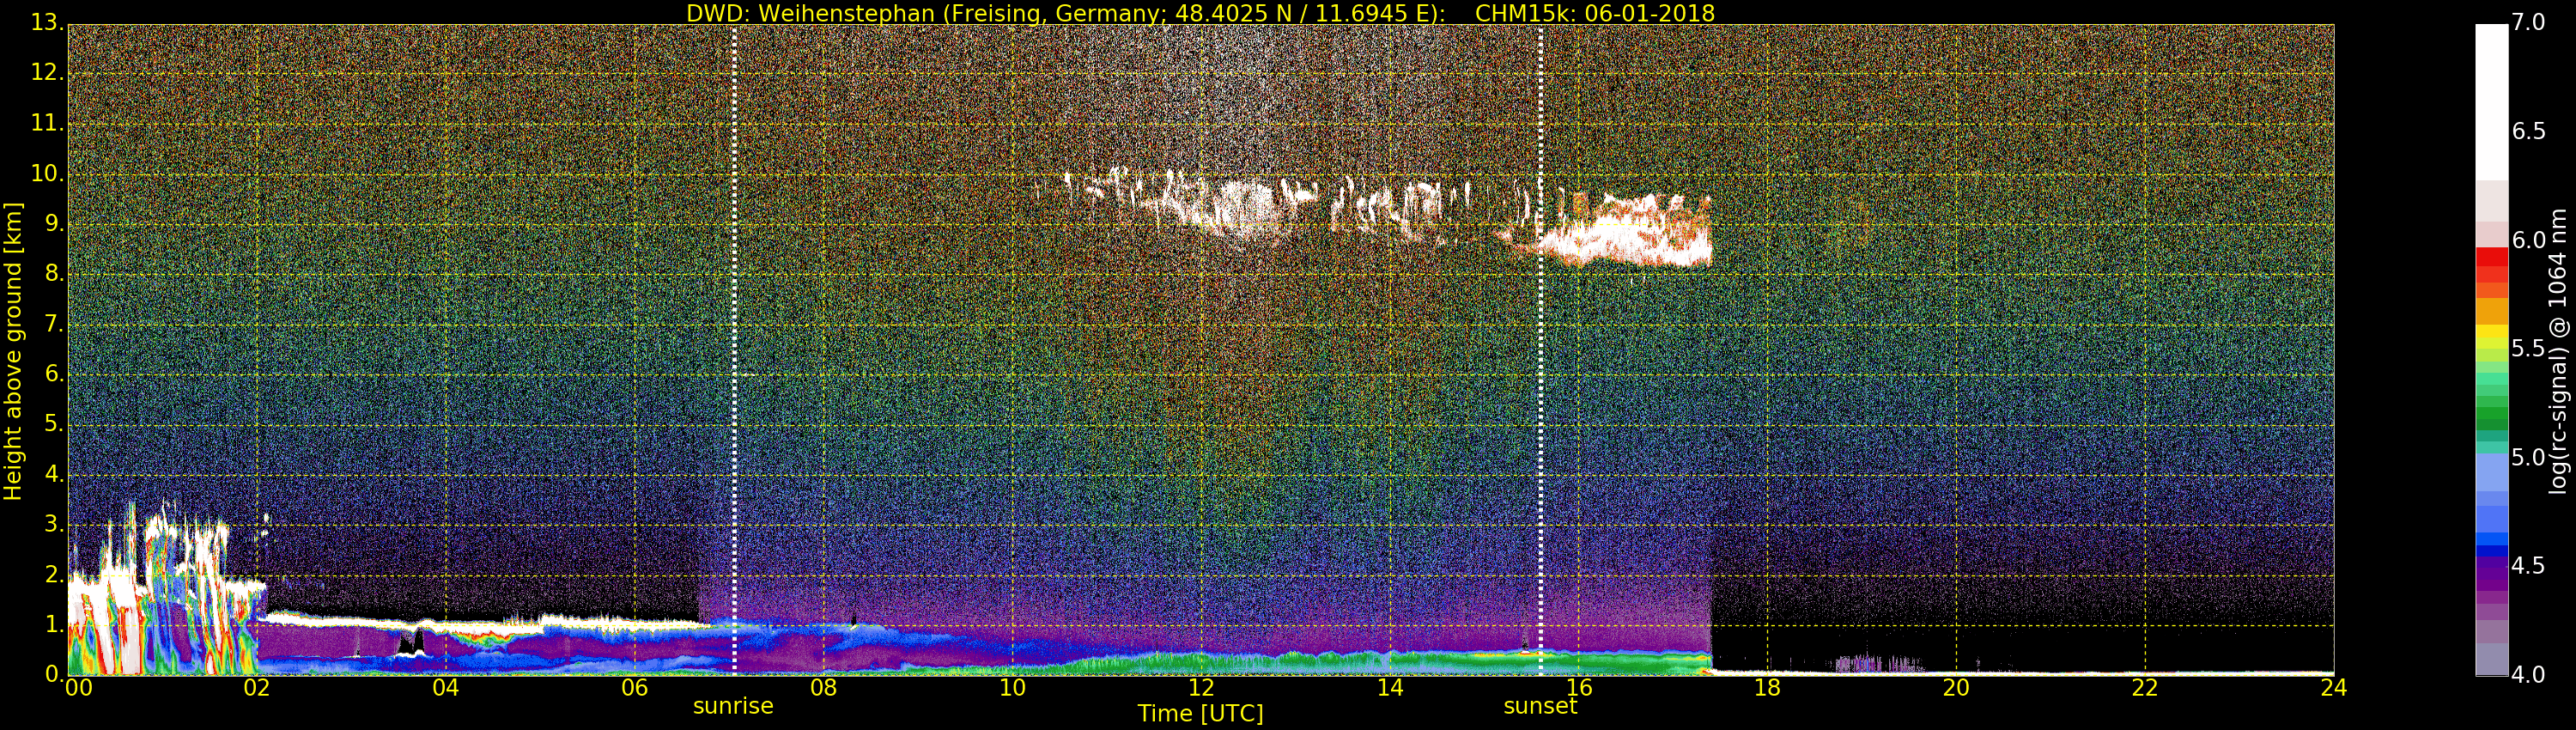Click the sunrise label below the time axis
This screenshot has height=730, width=2576.
coord(733,706)
